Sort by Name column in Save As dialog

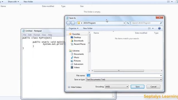[x=96, y=33]
